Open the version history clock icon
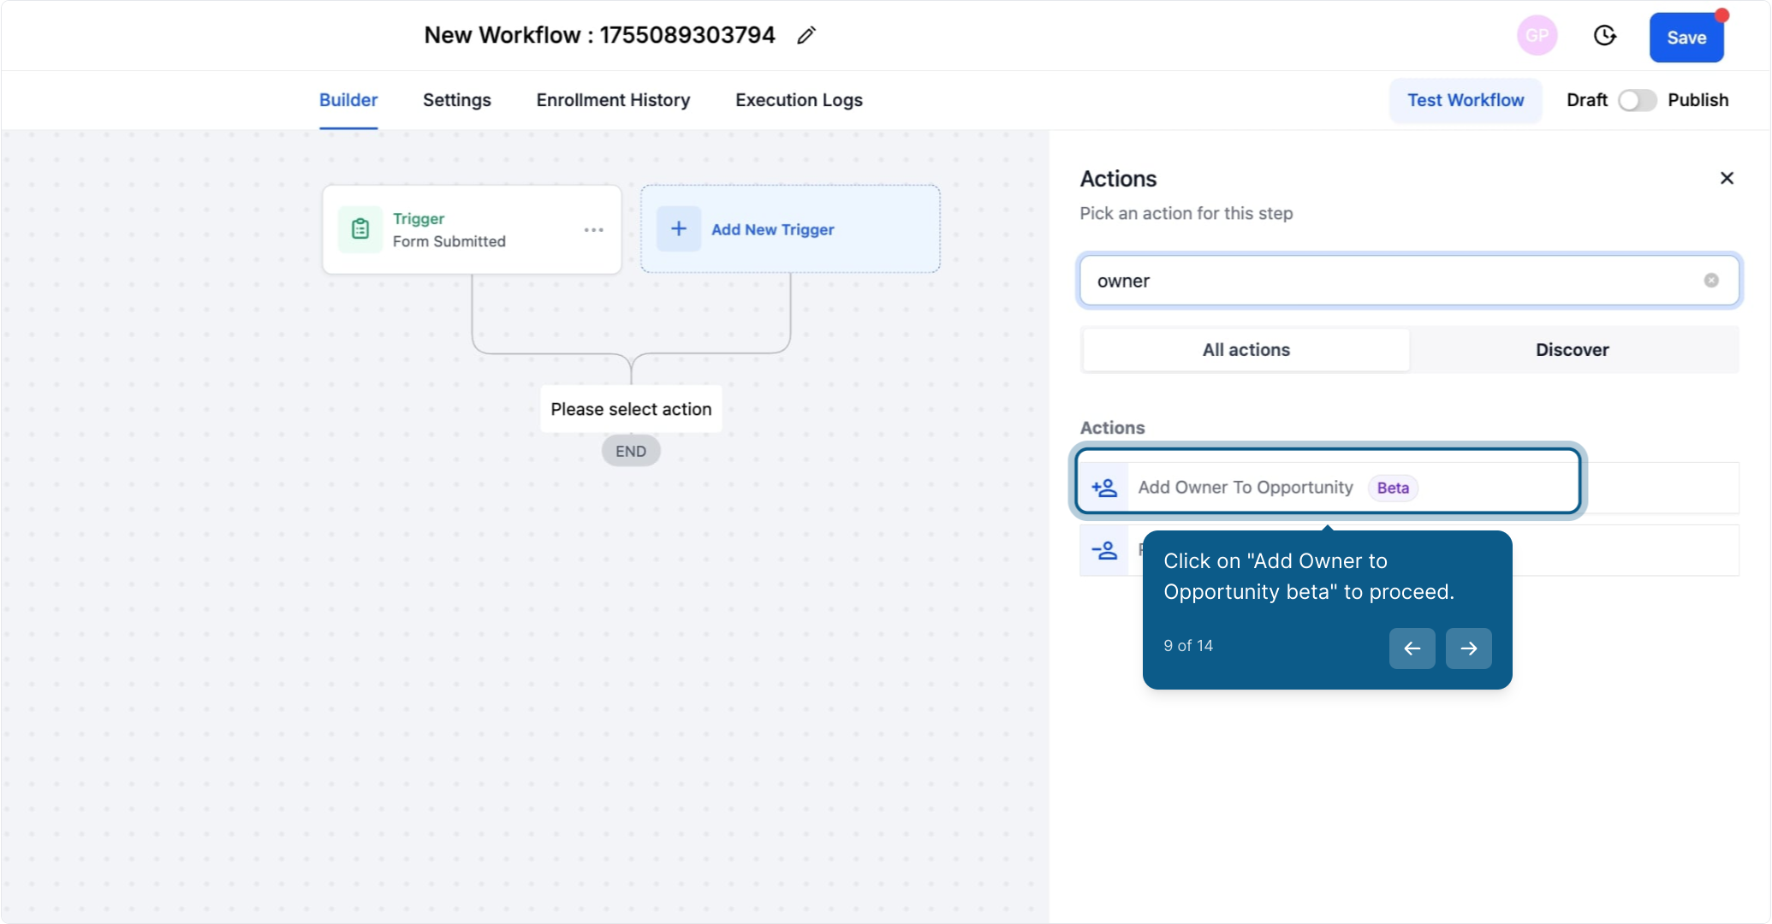Viewport: 1772px width, 924px height. coord(1604,36)
